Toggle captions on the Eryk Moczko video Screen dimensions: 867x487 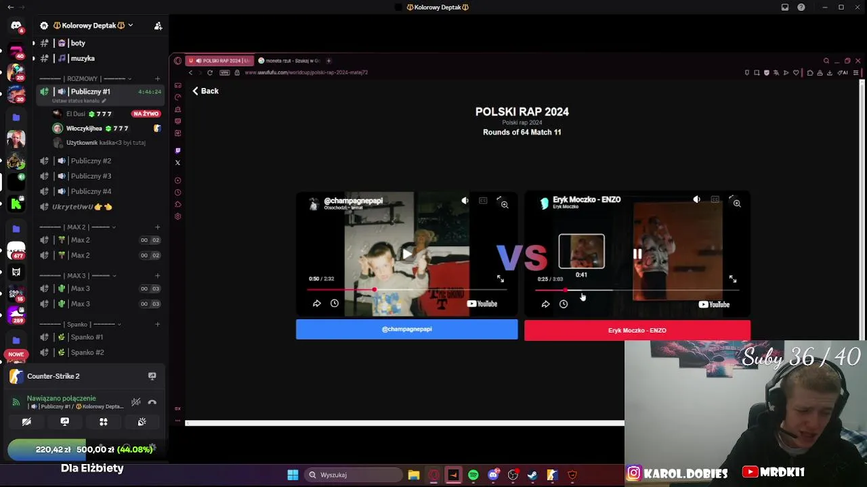pos(715,200)
